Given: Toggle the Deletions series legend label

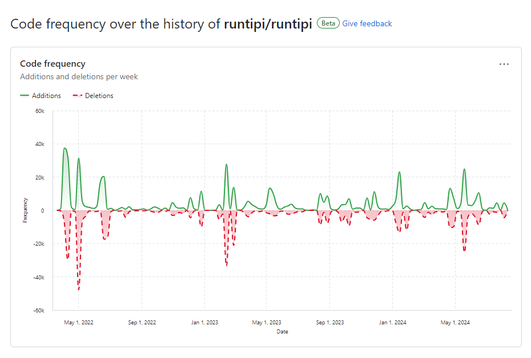Looking at the screenshot, I should pyautogui.click(x=99, y=96).
